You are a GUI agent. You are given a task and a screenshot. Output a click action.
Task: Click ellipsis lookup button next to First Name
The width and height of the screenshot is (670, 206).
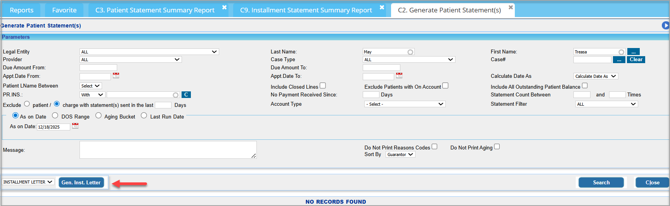pyautogui.click(x=633, y=52)
